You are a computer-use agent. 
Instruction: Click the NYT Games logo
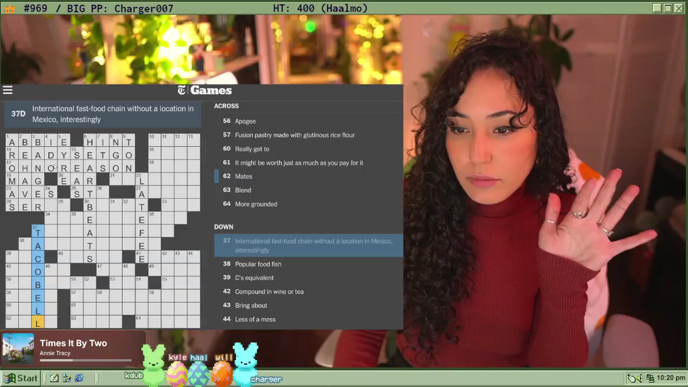[205, 90]
